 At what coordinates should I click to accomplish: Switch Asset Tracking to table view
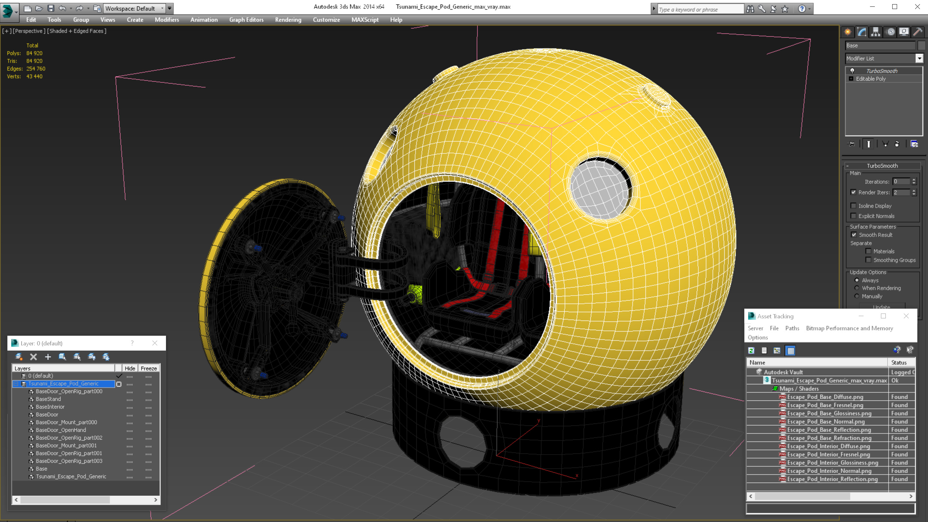tap(791, 351)
